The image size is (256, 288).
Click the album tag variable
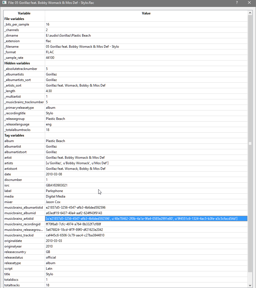[9, 141]
